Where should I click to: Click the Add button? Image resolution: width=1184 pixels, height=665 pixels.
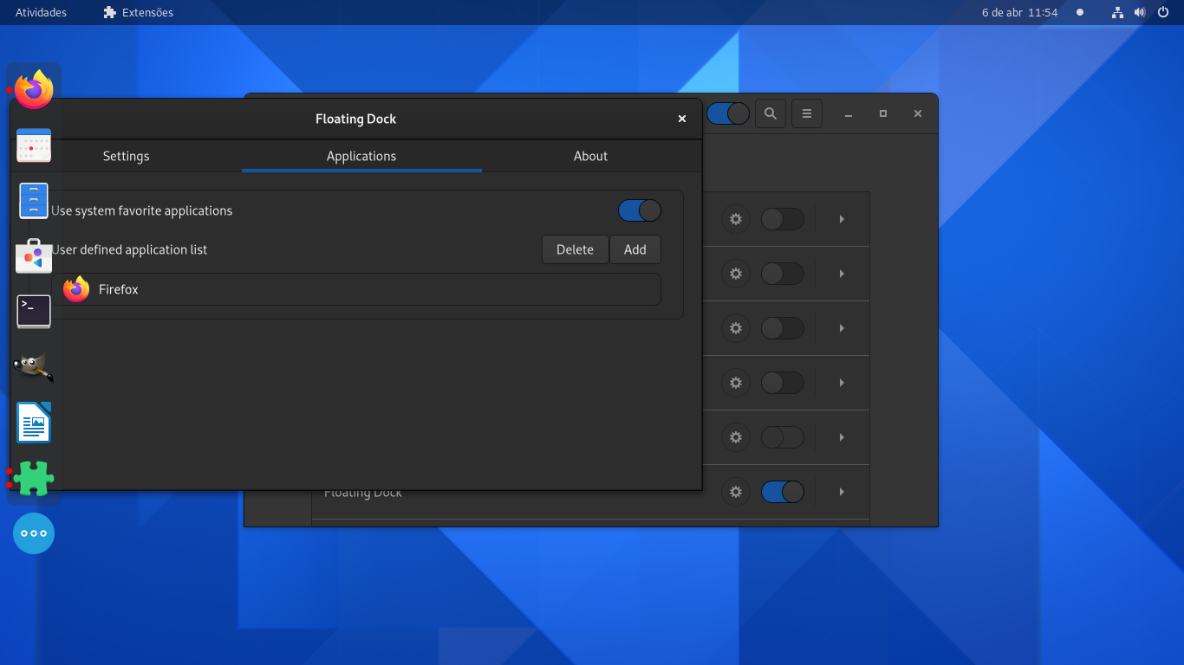(635, 249)
